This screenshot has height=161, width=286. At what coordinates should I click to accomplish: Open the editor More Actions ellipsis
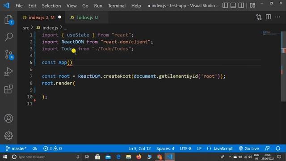(278, 17)
